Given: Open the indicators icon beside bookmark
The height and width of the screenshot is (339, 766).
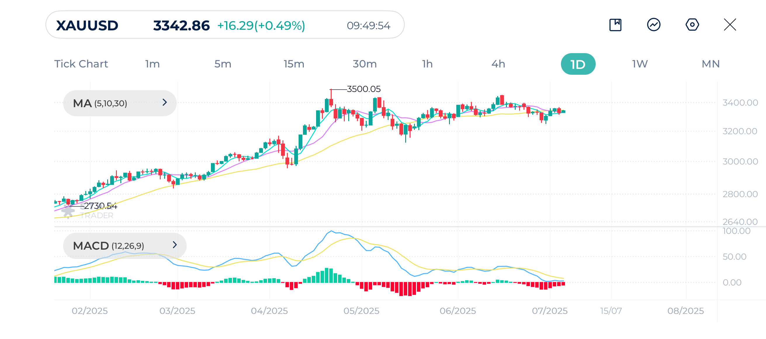Looking at the screenshot, I should [x=654, y=25].
